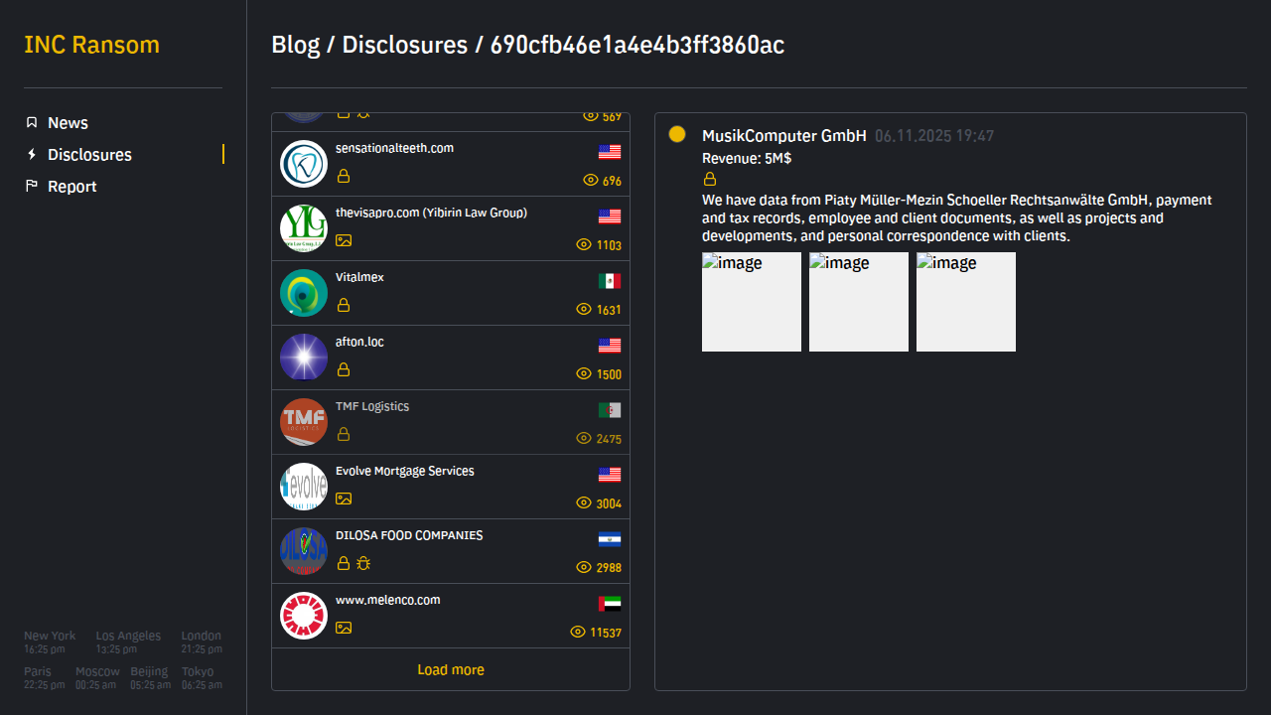This screenshot has width=1271, height=715.
Task: Click the Yibirin Law Group logo
Action: [304, 228]
